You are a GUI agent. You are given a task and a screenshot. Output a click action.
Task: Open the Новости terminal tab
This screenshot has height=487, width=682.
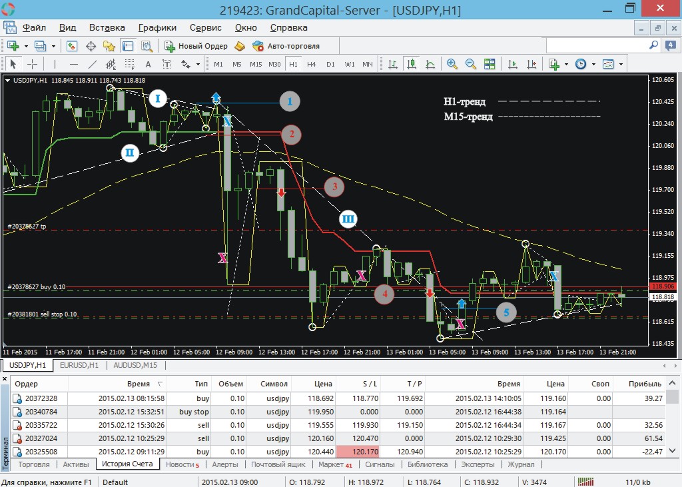coord(182,464)
